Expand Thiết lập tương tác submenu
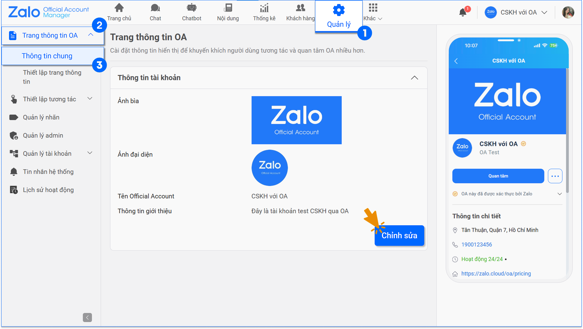Image resolution: width=583 pixels, height=329 pixels. click(x=90, y=99)
